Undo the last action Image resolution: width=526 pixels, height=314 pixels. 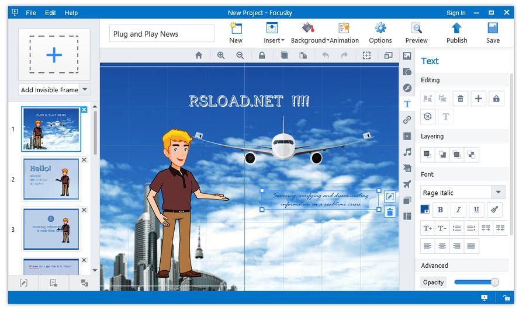pyautogui.click(x=326, y=55)
